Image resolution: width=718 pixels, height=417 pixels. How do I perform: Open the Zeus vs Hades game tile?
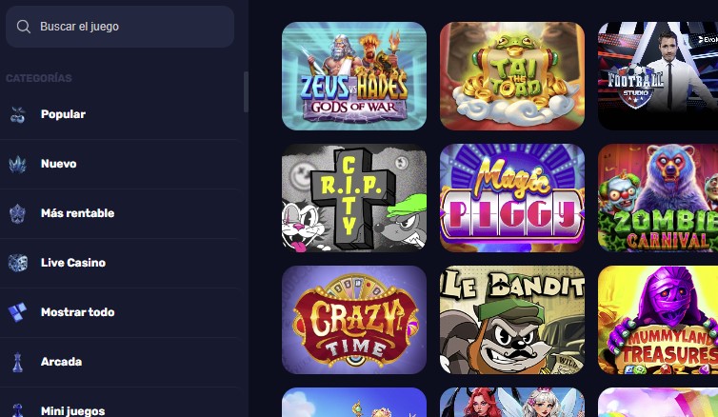pyautogui.click(x=354, y=76)
